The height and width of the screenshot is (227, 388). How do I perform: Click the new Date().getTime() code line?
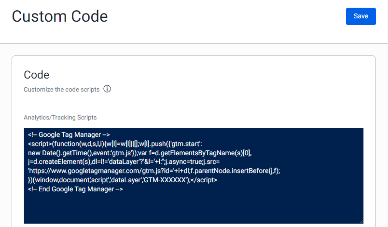coord(140,153)
